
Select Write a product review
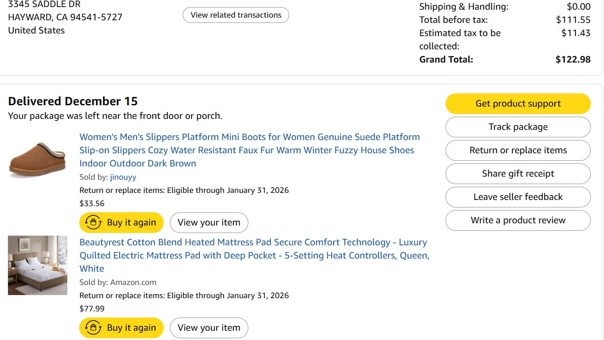[518, 220]
